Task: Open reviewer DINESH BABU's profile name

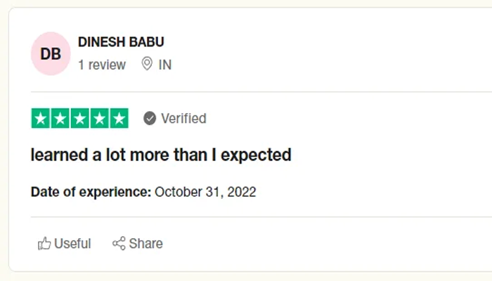Action: click(121, 42)
